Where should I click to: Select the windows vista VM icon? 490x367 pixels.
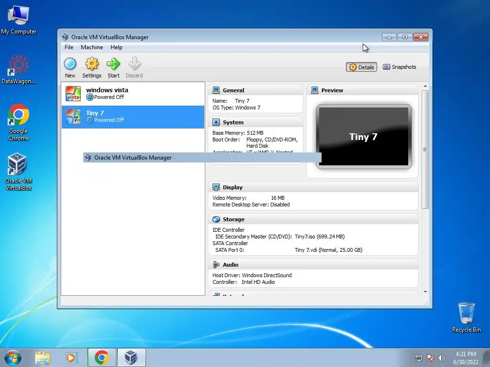pos(73,94)
